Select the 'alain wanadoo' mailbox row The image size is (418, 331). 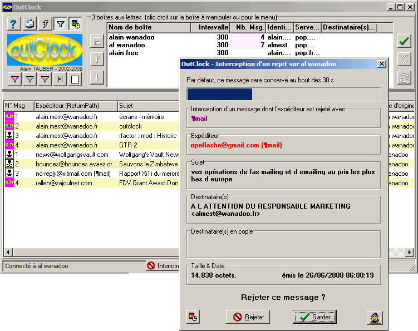click(x=250, y=37)
